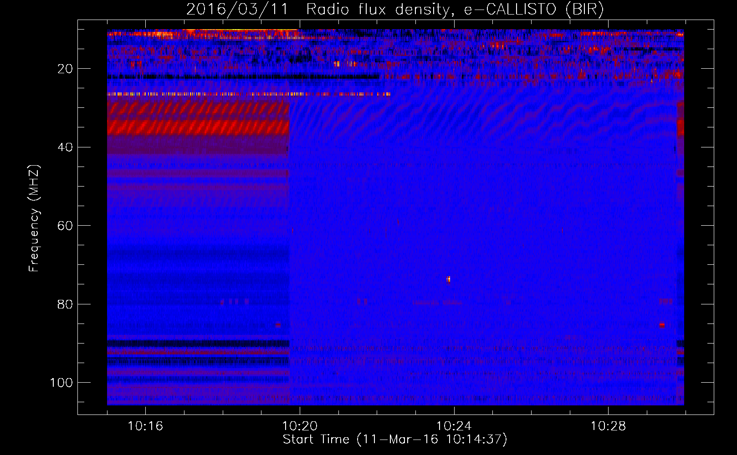Viewport: 737px width, 455px height.
Task: Click the 60 frequency axis label
Action: 66,226
